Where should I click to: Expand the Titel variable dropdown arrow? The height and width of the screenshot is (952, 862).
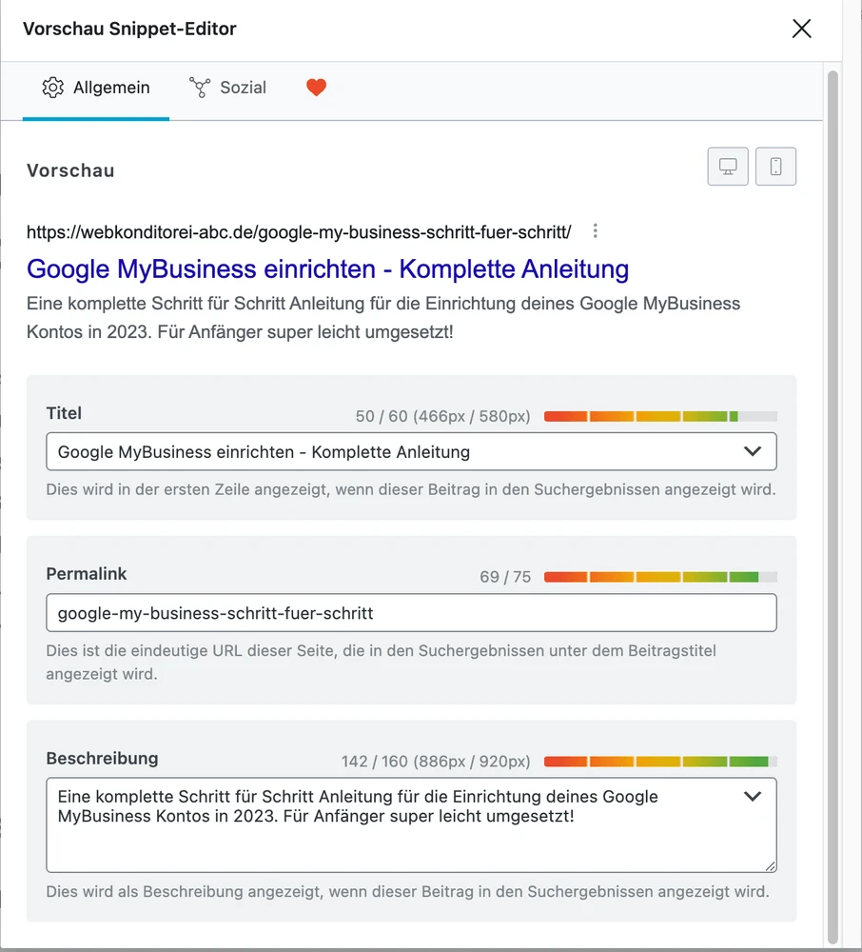(x=753, y=451)
